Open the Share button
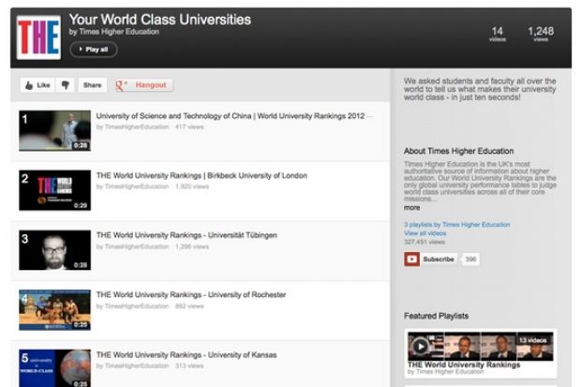581x387 pixels. 92,85
